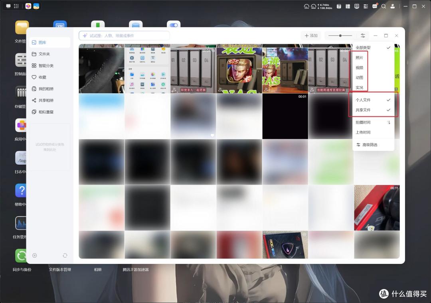Toggle the filter options icon
This screenshot has height=303, width=431.
tap(363, 36)
